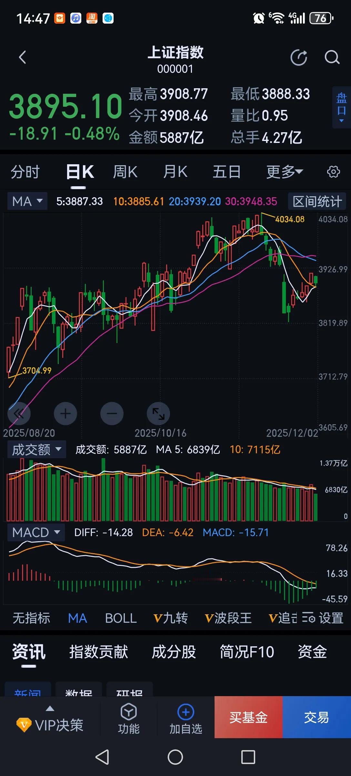Select V九转 overlay option
Screen dimensions: 351x776
tap(171, 618)
